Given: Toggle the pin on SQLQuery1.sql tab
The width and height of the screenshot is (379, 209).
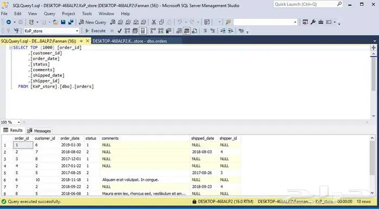Looking at the screenshot, I should click(x=81, y=41).
